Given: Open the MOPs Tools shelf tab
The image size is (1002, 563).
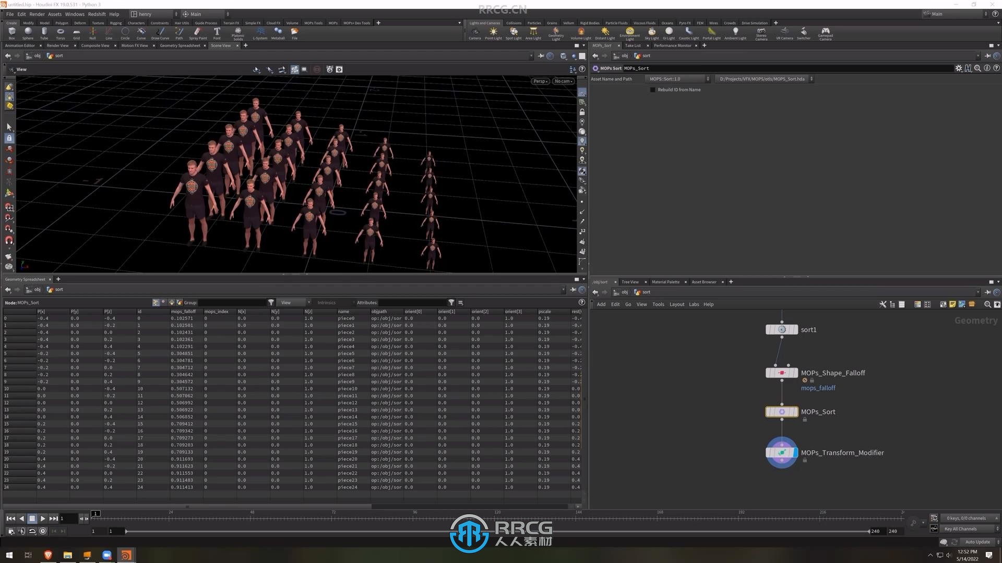Looking at the screenshot, I should pos(313,23).
